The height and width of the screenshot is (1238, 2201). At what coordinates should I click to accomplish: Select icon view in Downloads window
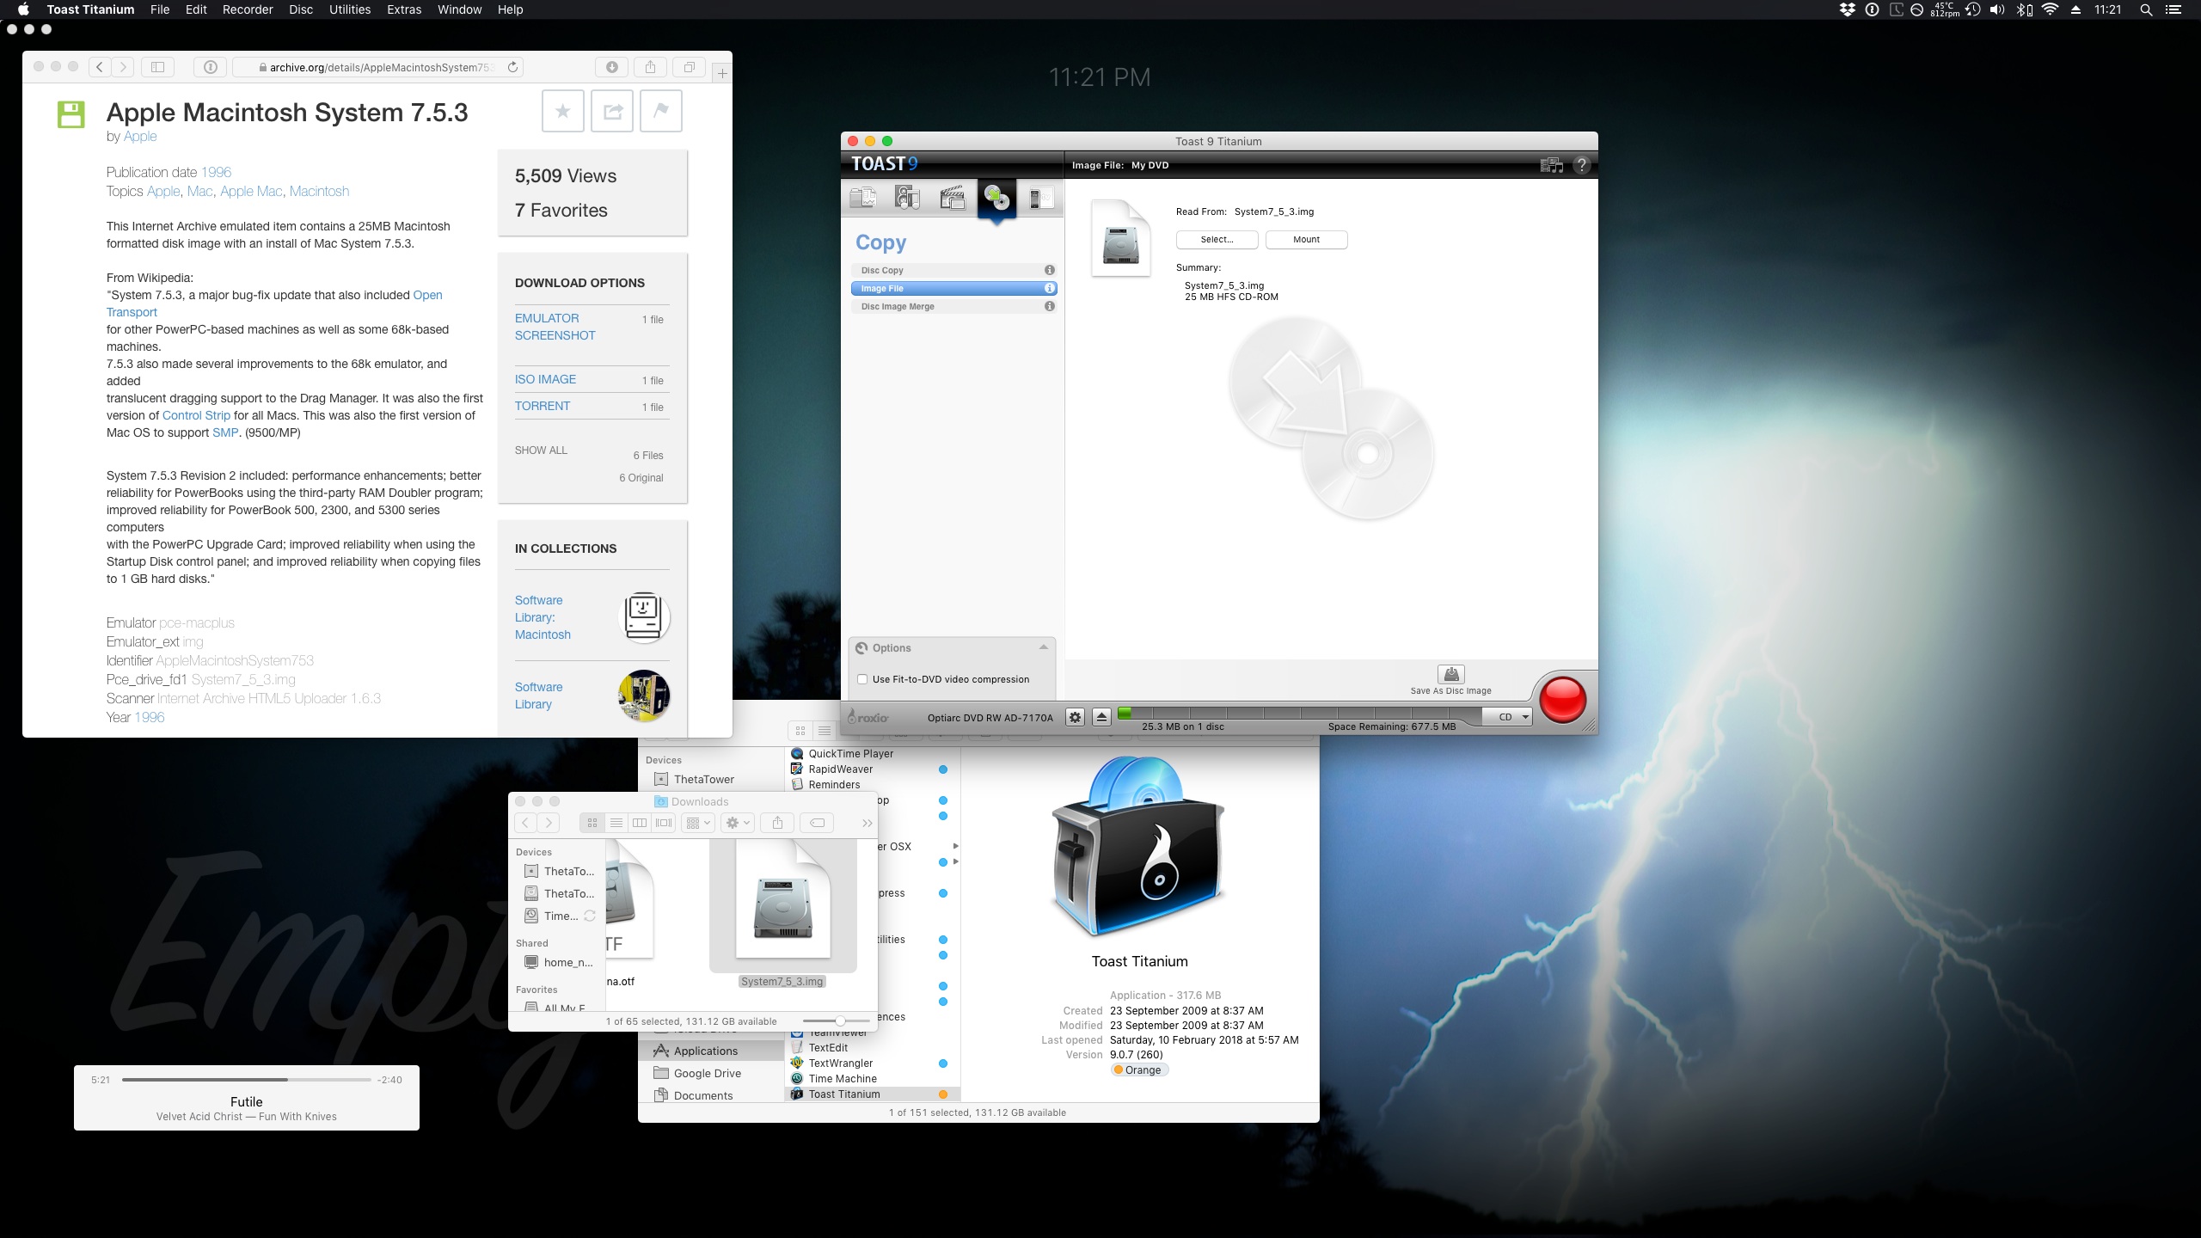[x=592, y=823]
